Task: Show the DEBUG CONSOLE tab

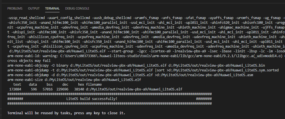Action: click(77, 9)
